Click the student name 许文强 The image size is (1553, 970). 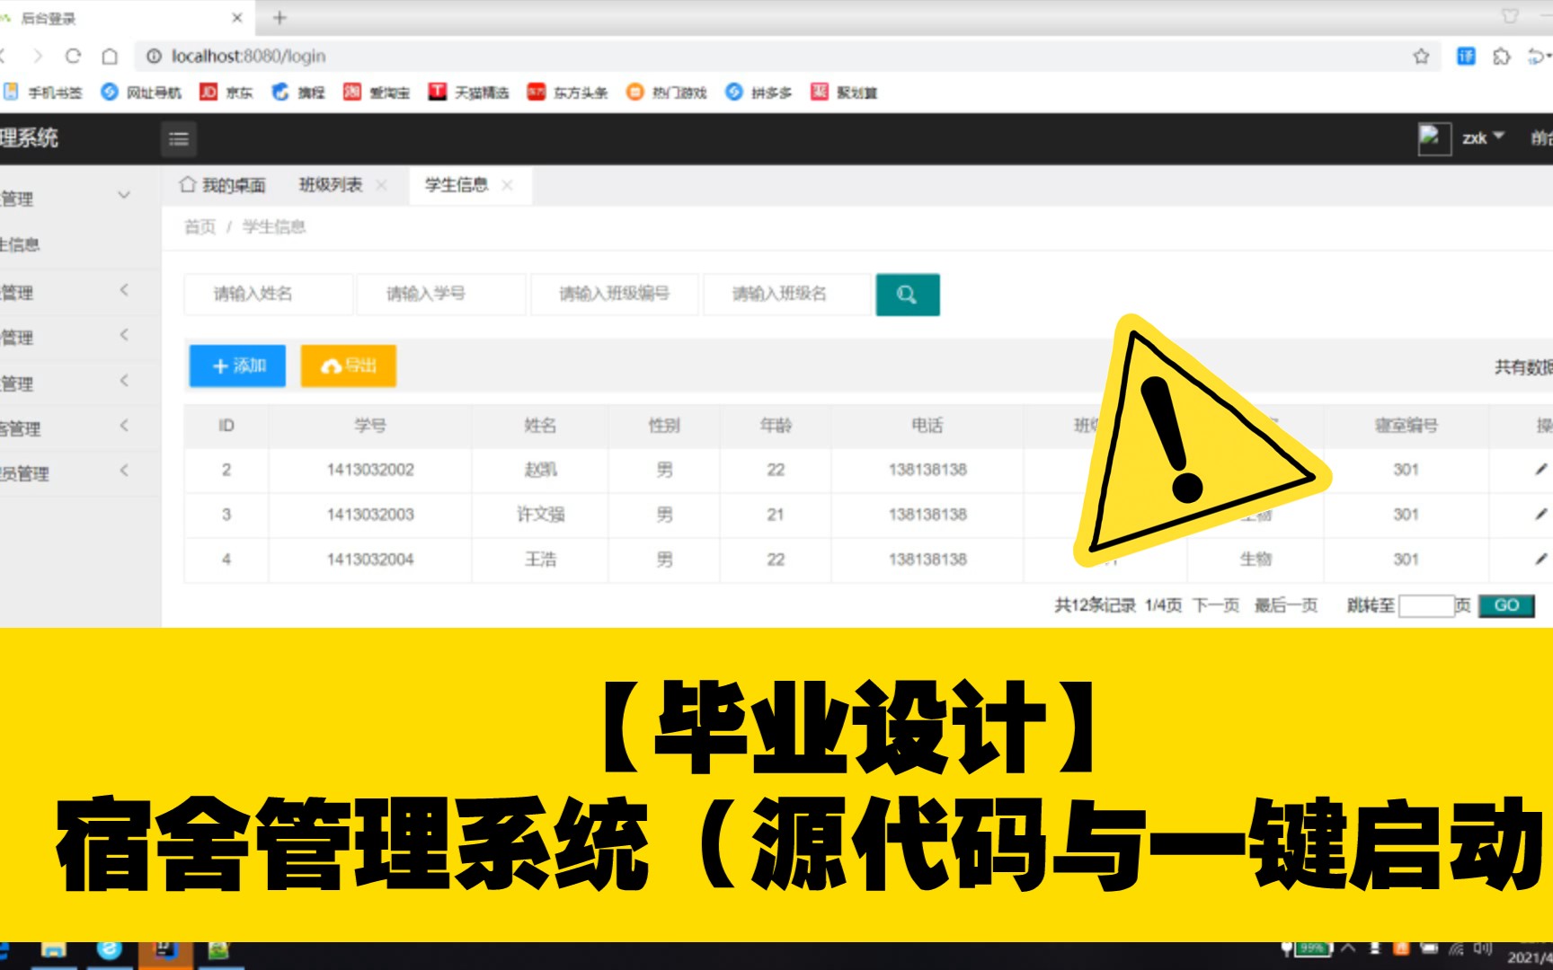point(541,515)
